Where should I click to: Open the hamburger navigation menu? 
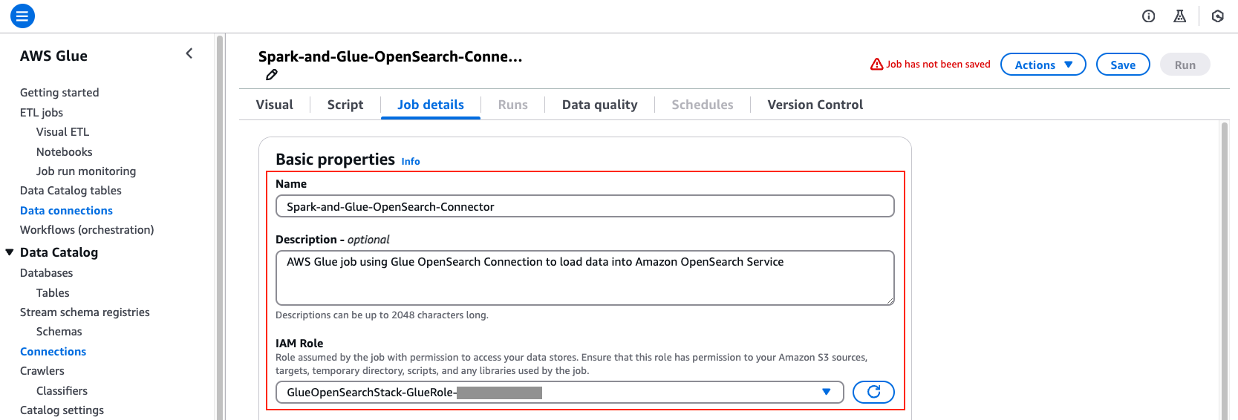22,16
